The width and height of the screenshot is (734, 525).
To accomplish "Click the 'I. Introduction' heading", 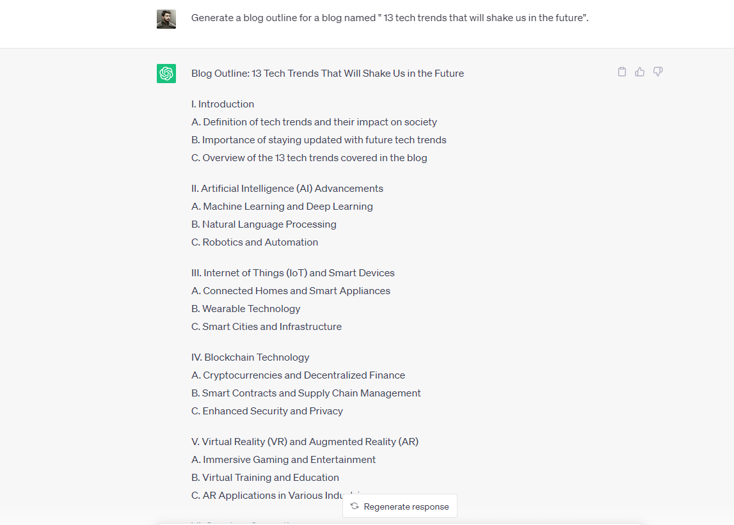I will coord(223,104).
